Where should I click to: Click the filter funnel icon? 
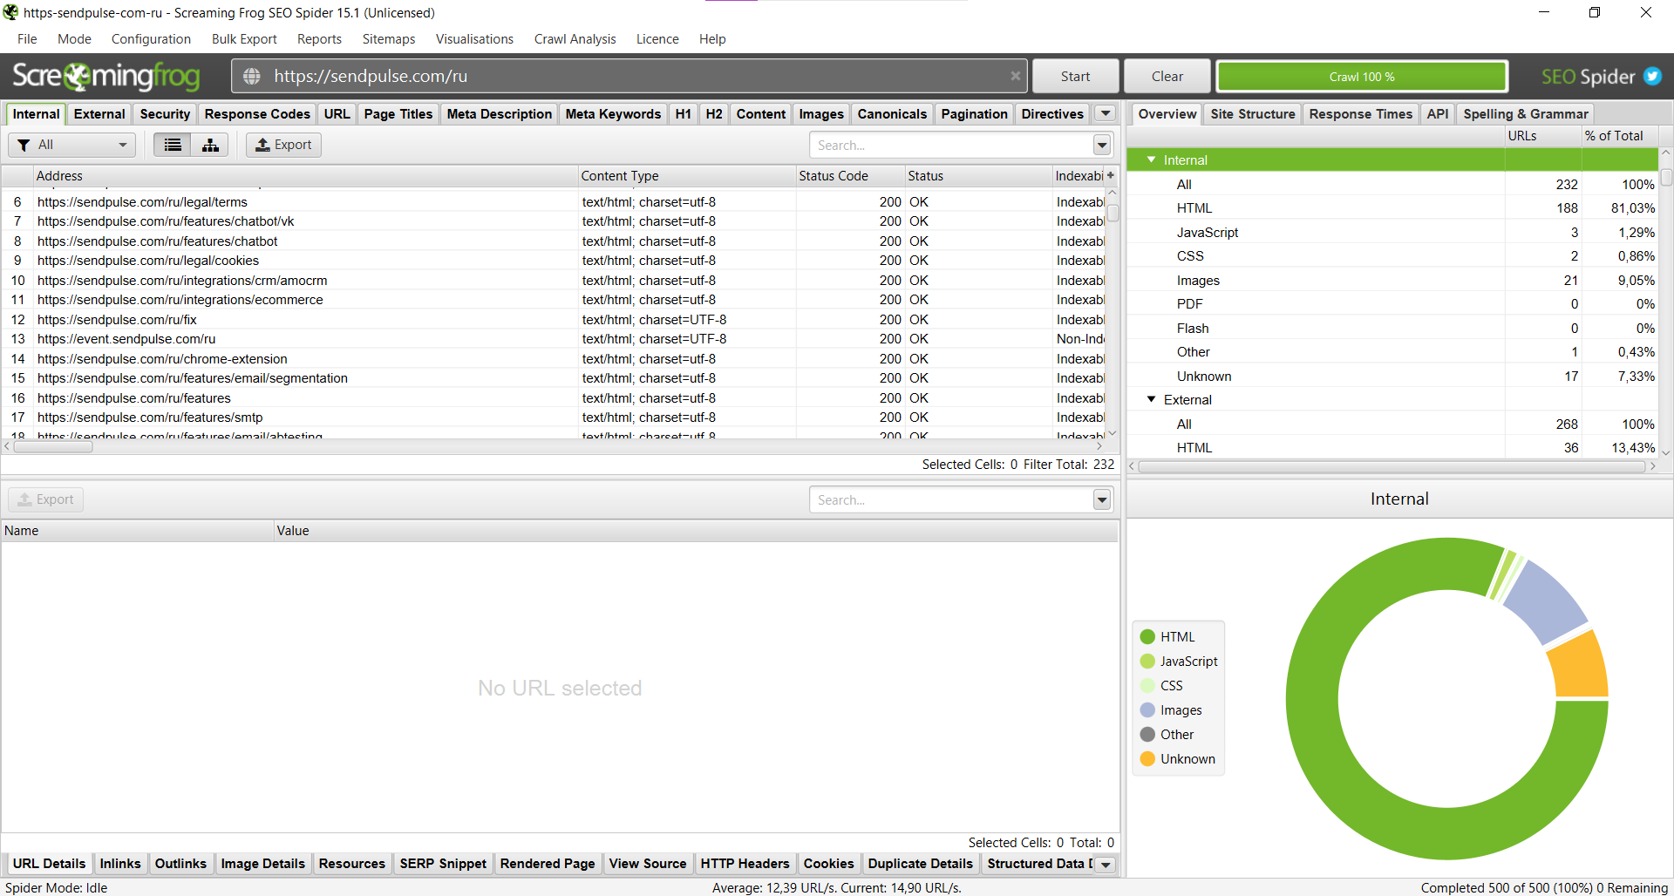click(x=24, y=145)
